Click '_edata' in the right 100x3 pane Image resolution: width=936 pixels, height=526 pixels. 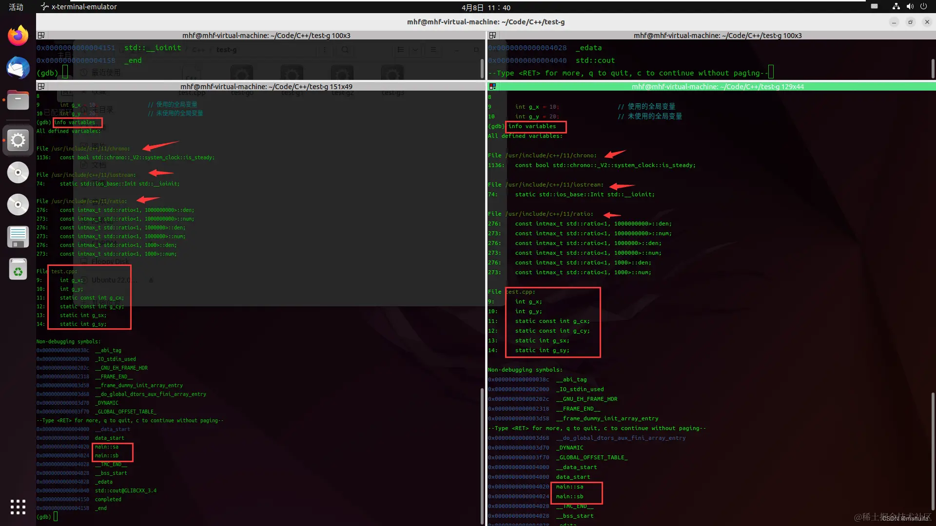point(588,48)
